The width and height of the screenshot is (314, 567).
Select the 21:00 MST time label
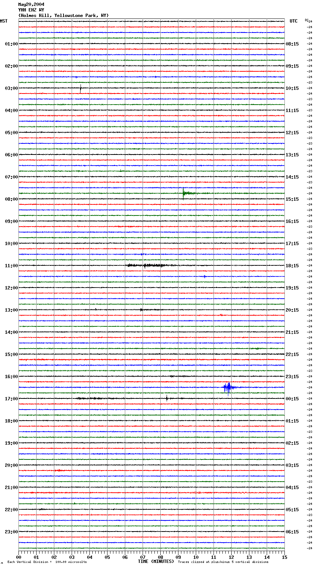click(11, 488)
